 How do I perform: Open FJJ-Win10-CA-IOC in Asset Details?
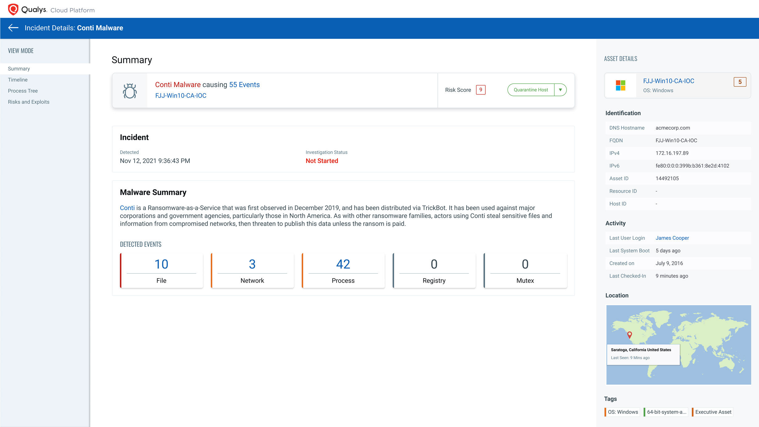(x=669, y=81)
